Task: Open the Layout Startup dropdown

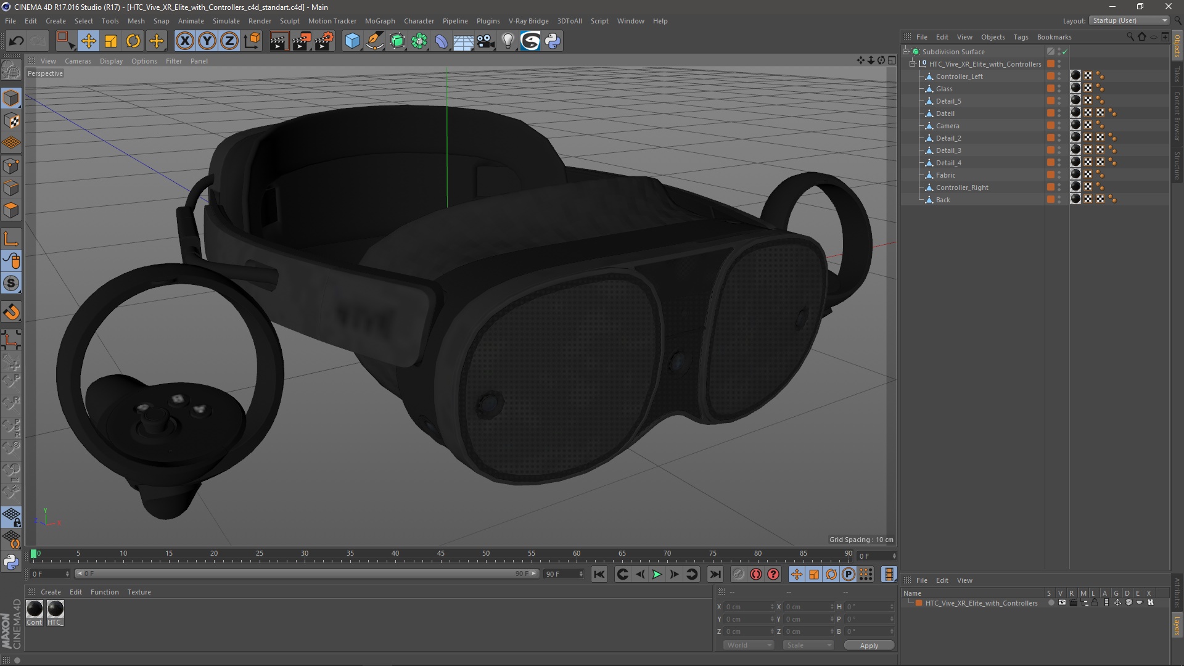Action: 1130,20
